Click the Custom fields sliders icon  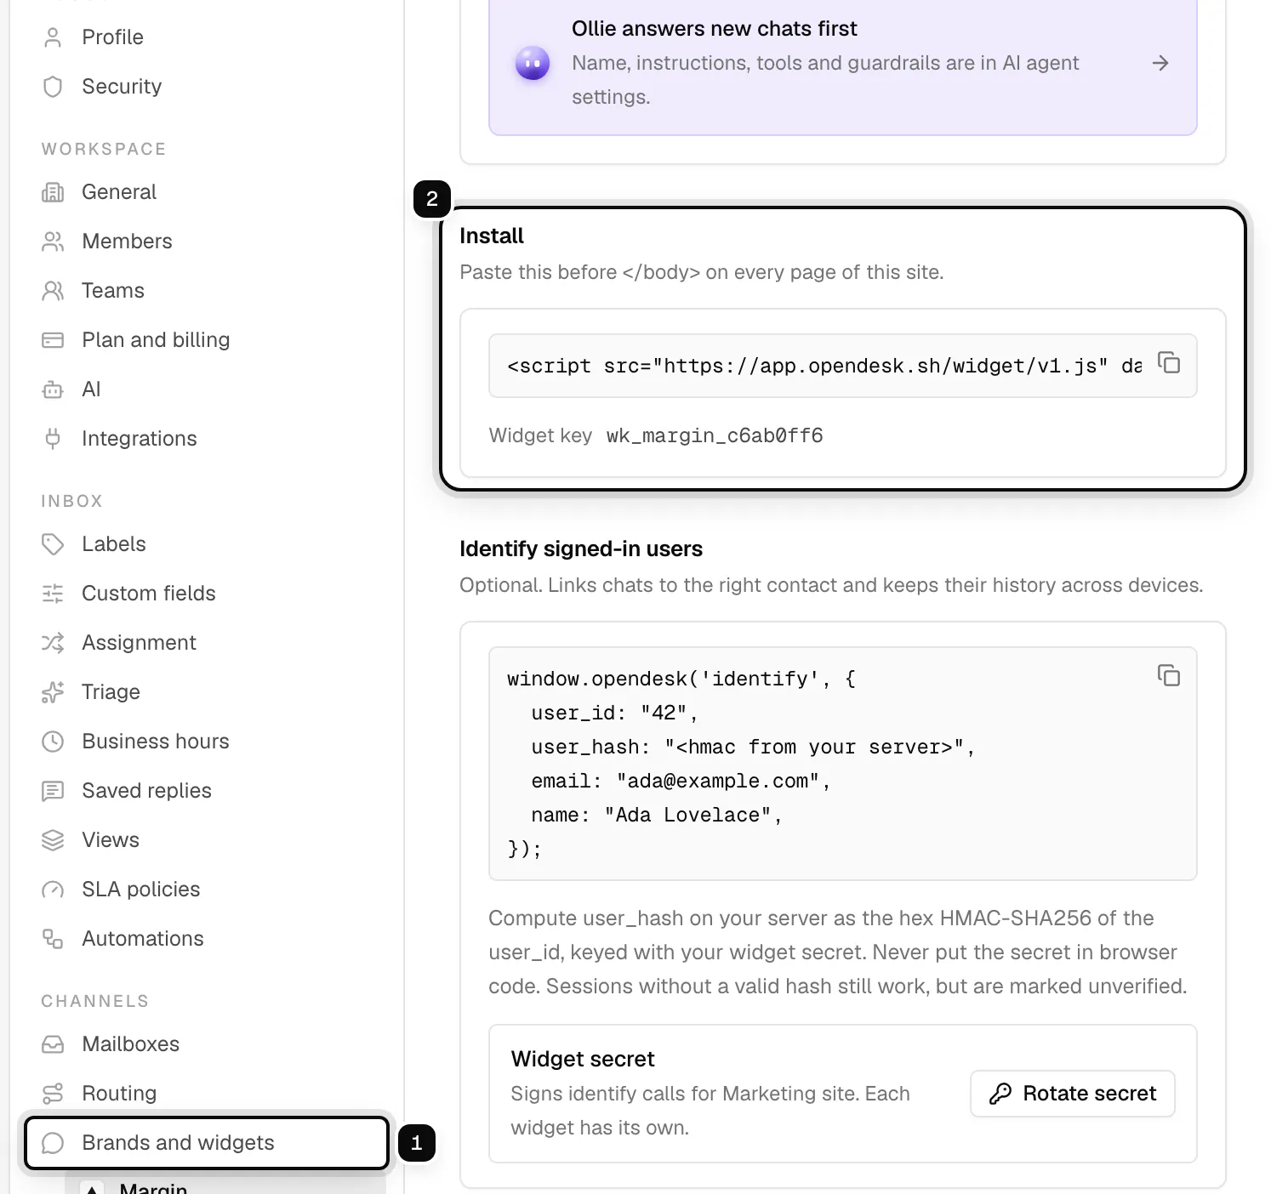pos(53,594)
